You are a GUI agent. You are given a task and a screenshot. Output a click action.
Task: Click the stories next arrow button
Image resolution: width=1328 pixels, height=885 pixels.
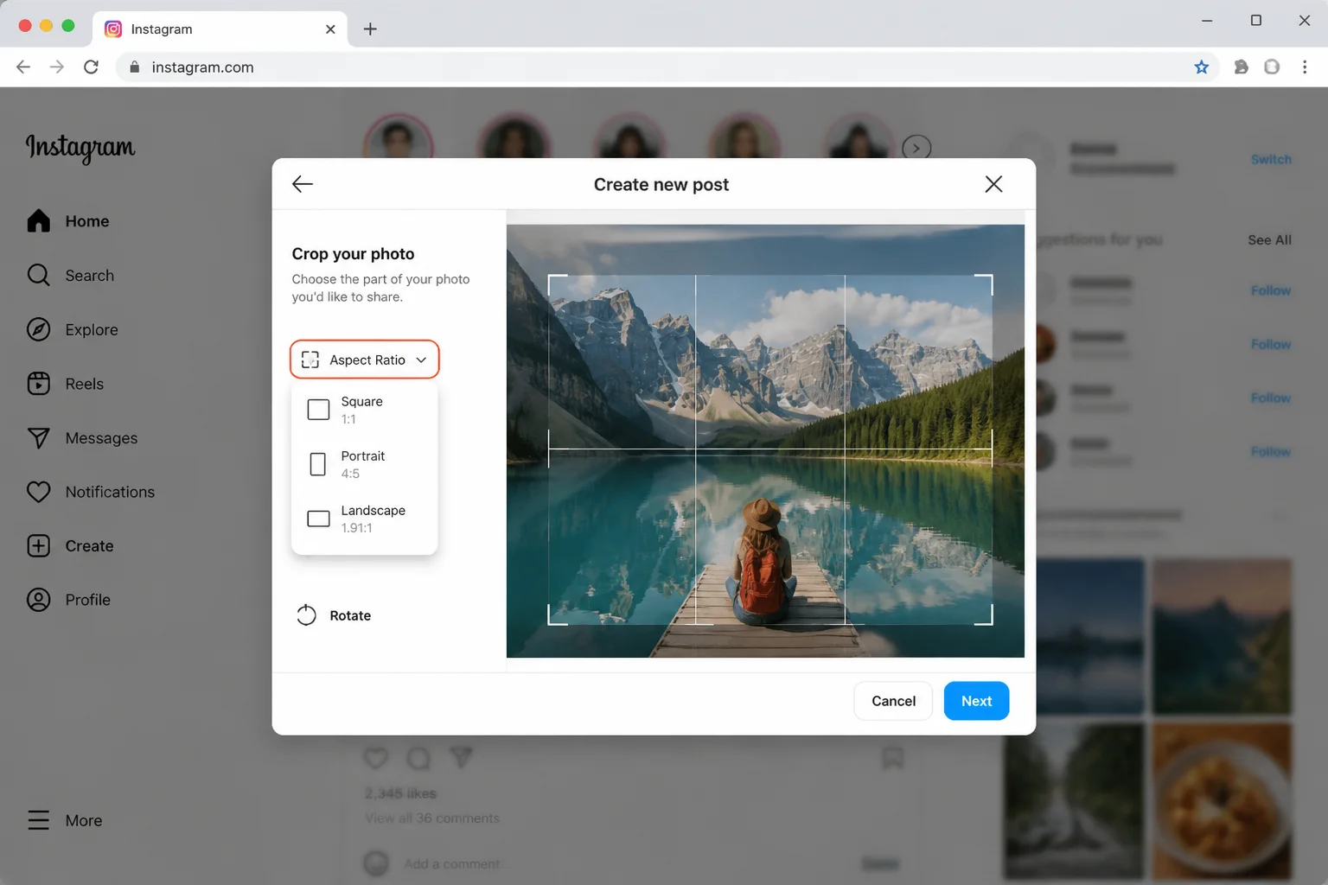pyautogui.click(x=916, y=148)
